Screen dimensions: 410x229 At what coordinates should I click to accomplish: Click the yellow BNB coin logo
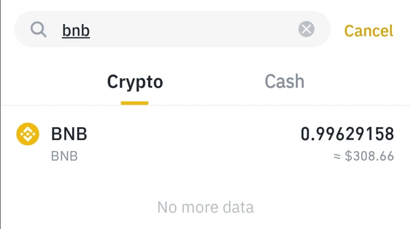(x=28, y=134)
